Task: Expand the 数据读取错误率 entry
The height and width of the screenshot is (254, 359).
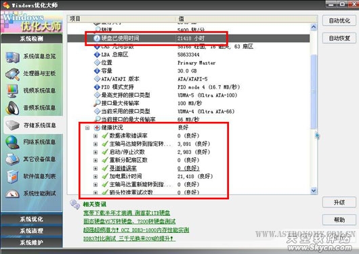Action: pos(96,136)
